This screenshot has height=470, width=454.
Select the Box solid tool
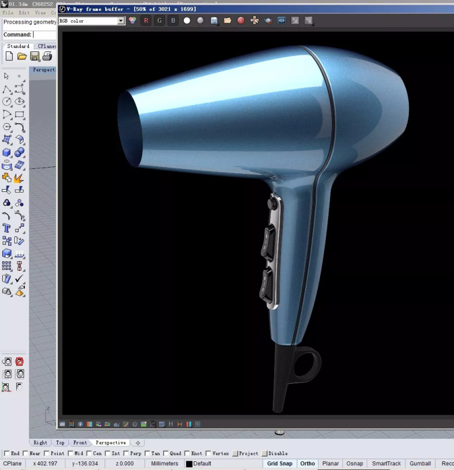tap(7, 153)
